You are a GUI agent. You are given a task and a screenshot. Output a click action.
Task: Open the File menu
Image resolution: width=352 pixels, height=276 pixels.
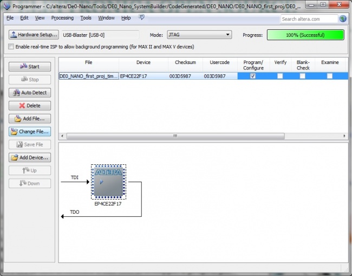[10, 18]
